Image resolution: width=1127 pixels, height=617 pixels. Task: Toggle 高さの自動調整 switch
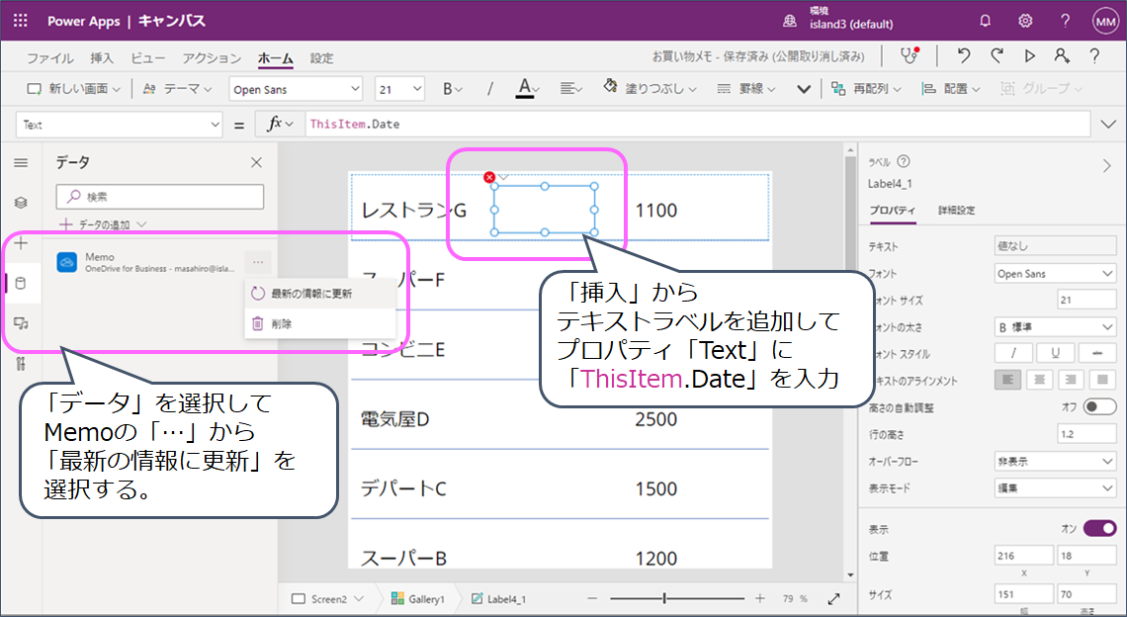(1099, 407)
